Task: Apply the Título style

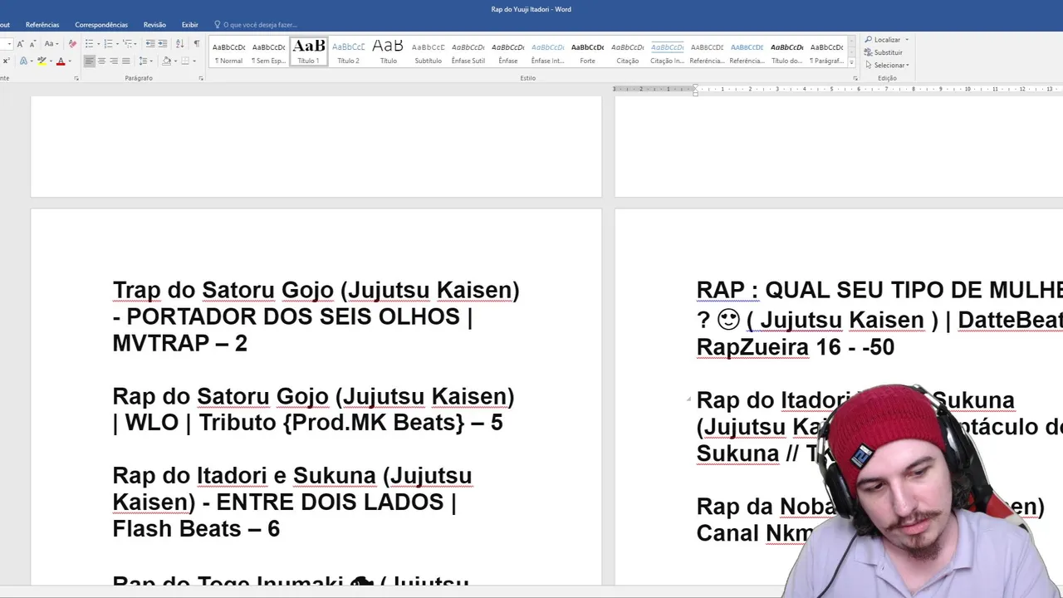Action: pyautogui.click(x=388, y=52)
